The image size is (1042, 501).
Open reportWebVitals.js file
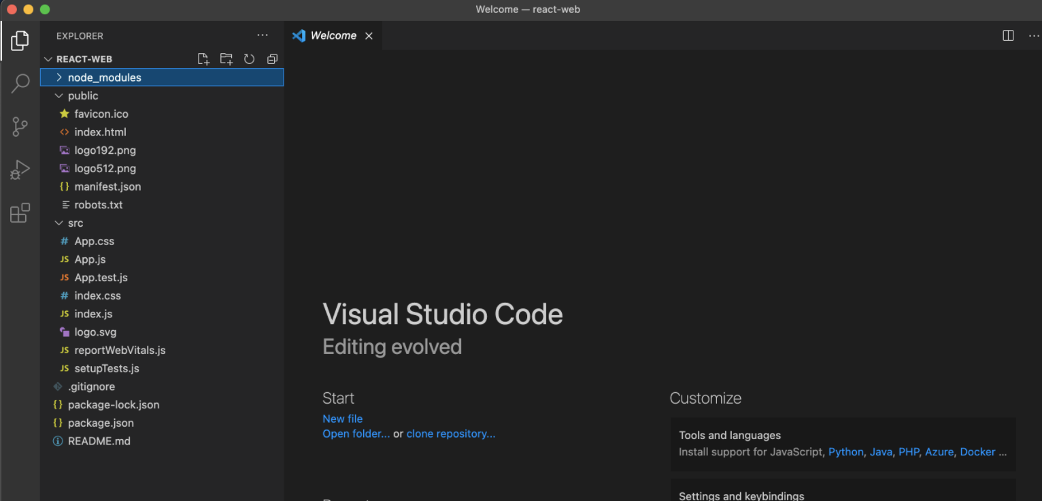click(x=162, y=351)
